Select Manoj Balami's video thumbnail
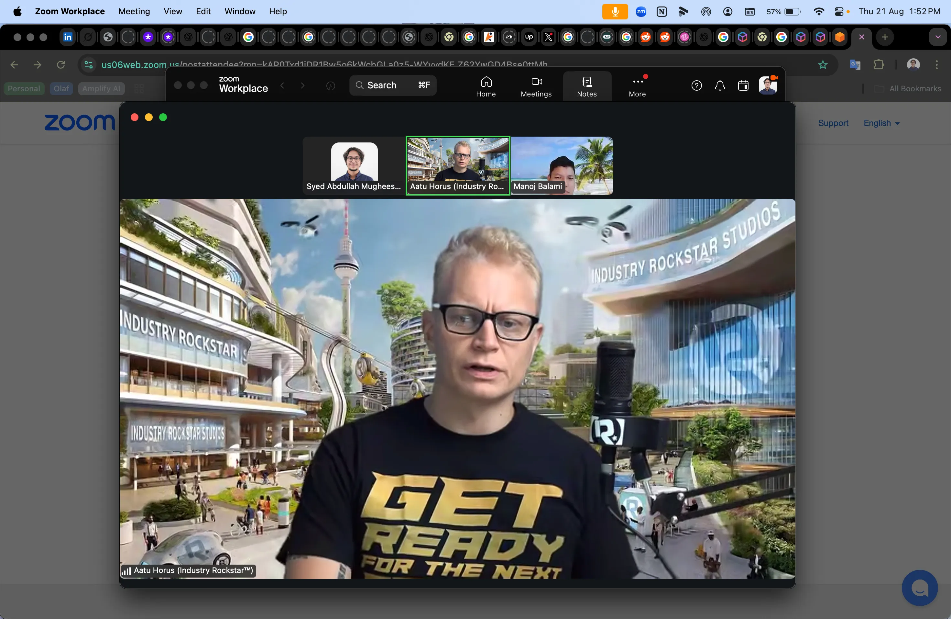 pos(562,165)
